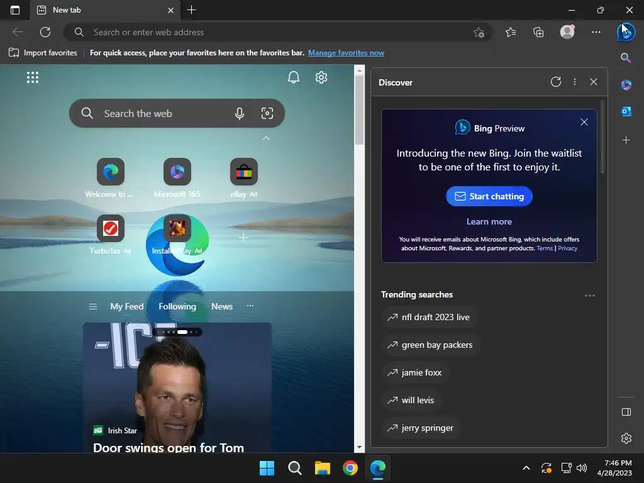Collapse the quick links chevron
644x483 pixels.
[266, 138]
